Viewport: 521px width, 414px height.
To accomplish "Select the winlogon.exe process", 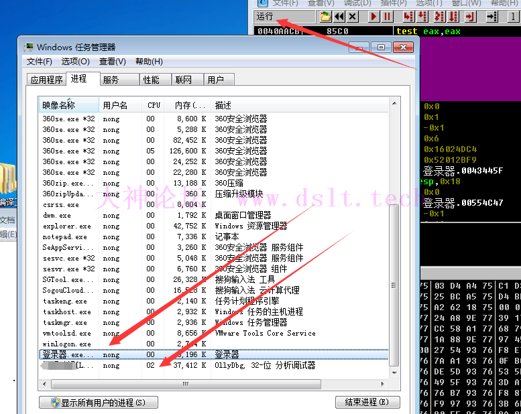I will 213,344.
